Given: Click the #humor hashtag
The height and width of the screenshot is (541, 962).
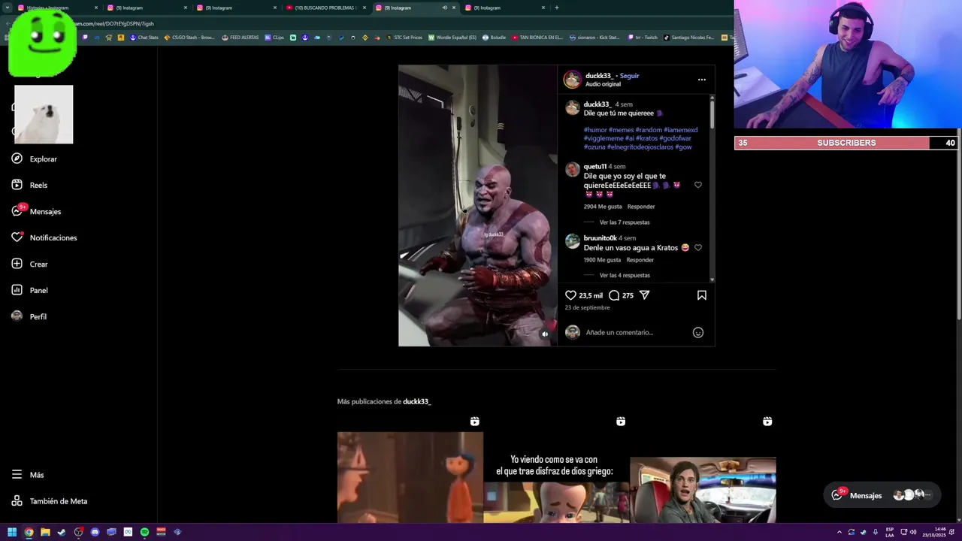Looking at the screenshot, I should (x=595, y=130).
